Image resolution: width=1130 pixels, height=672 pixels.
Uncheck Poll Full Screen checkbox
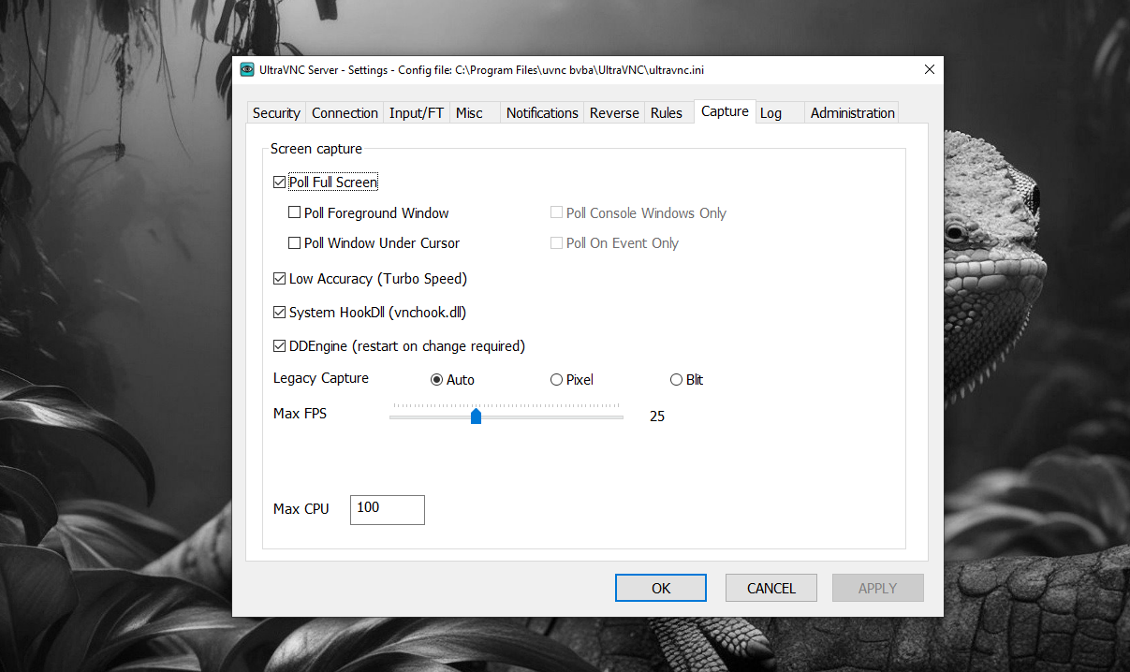(x=280, y=183)
